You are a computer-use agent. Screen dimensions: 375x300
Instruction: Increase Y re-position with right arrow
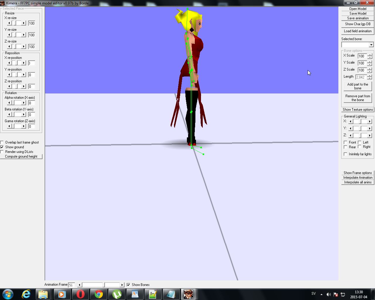click(24, 75)
